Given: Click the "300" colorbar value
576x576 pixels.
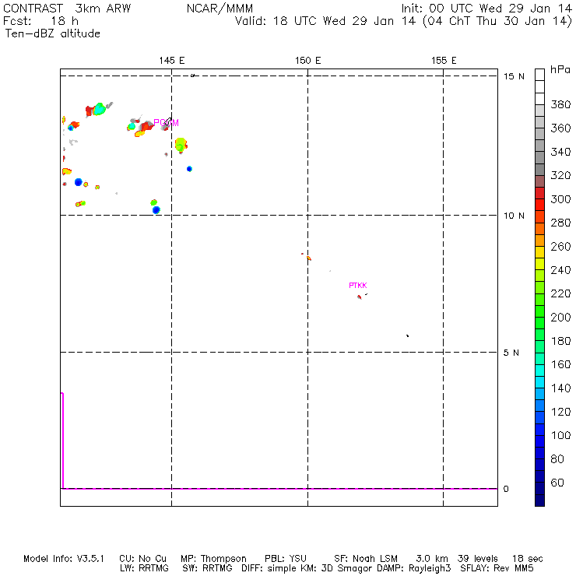Looking at the screenshot, I should 560,199.
